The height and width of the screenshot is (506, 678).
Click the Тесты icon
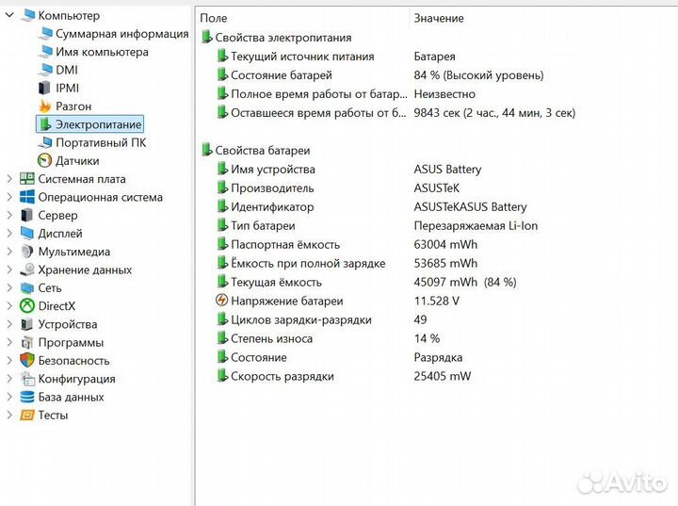27,416
